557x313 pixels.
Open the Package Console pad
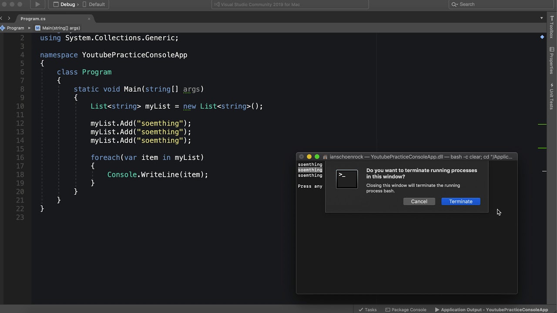[x=406, y=310]
